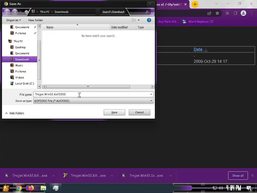This screenshot has height=193, width=257.
Task: Open Chrome tab search chevron
Action: click(217, 4)
